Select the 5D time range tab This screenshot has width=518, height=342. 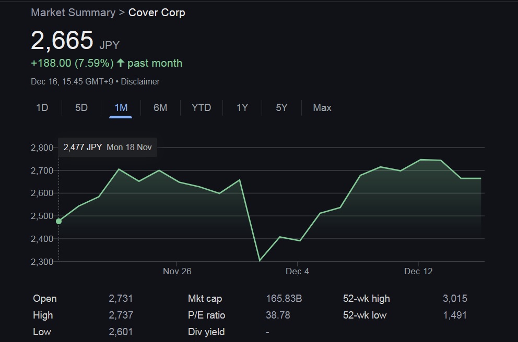click(x=81, y=107)
